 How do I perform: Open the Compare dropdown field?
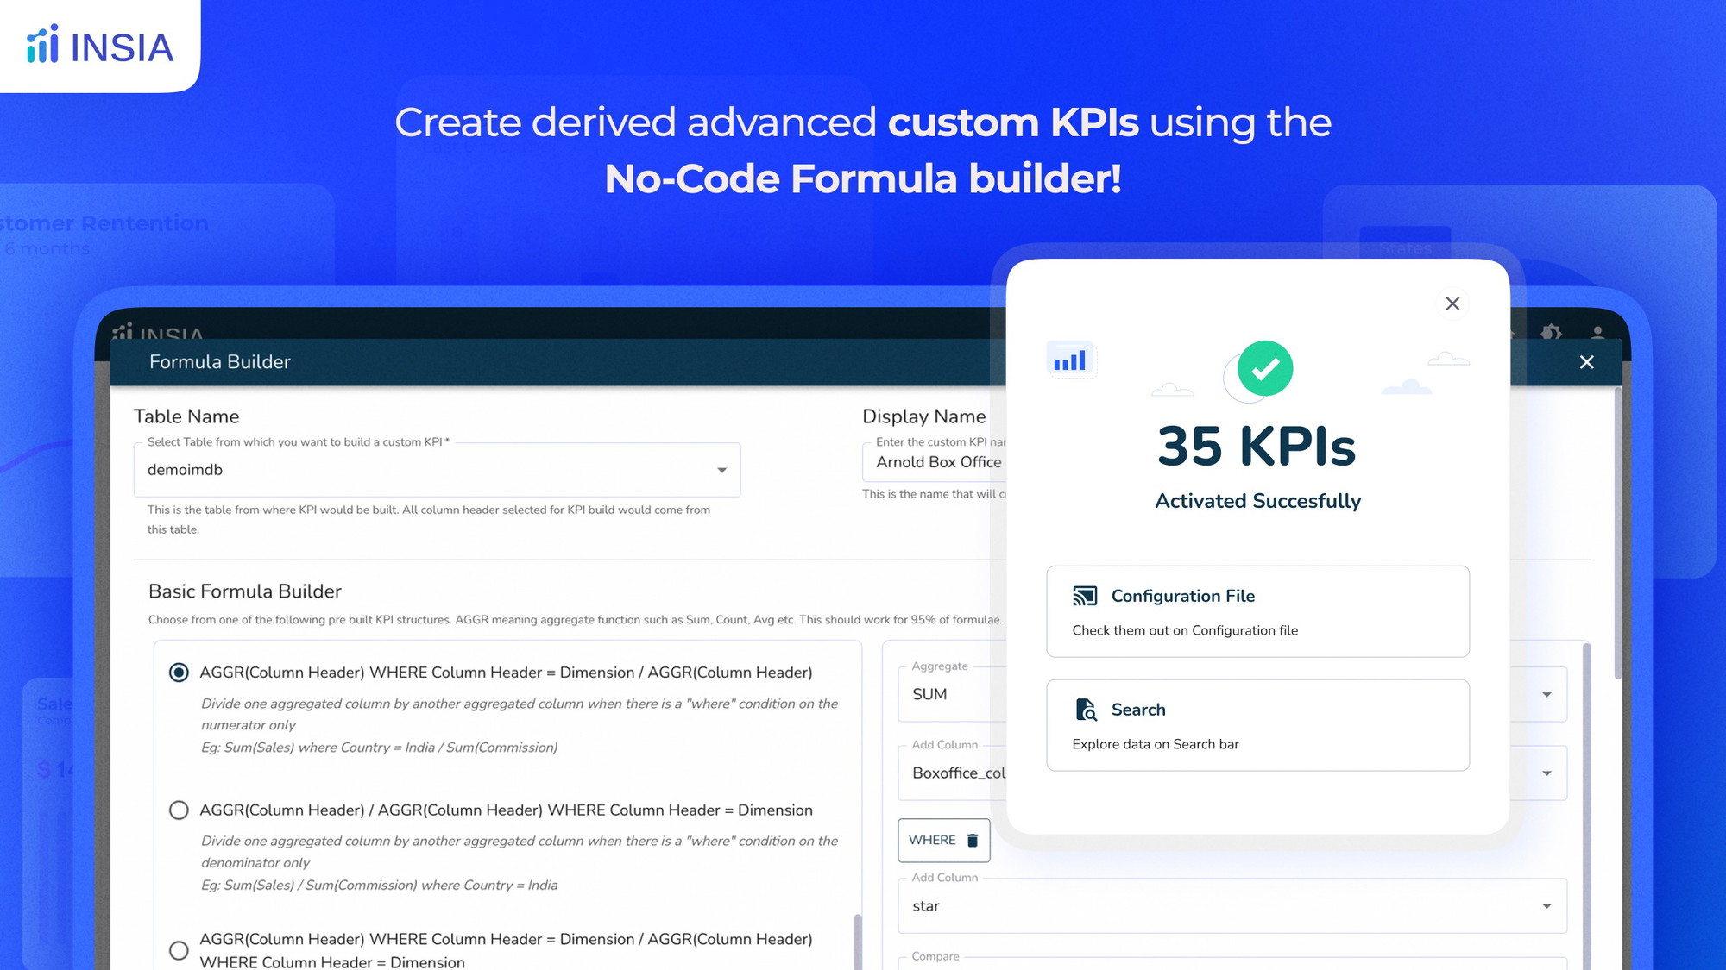tap(1232, 963)
